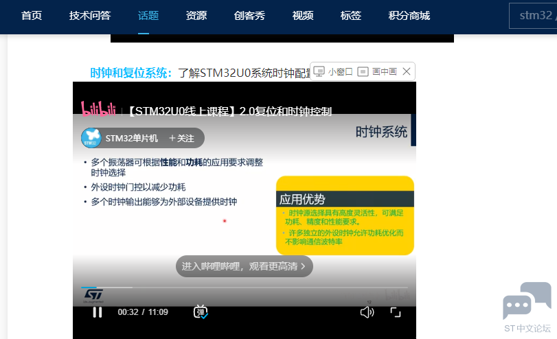557x339 pixels.
Task: Open 资源 navigation item
Action: [196, 16]
